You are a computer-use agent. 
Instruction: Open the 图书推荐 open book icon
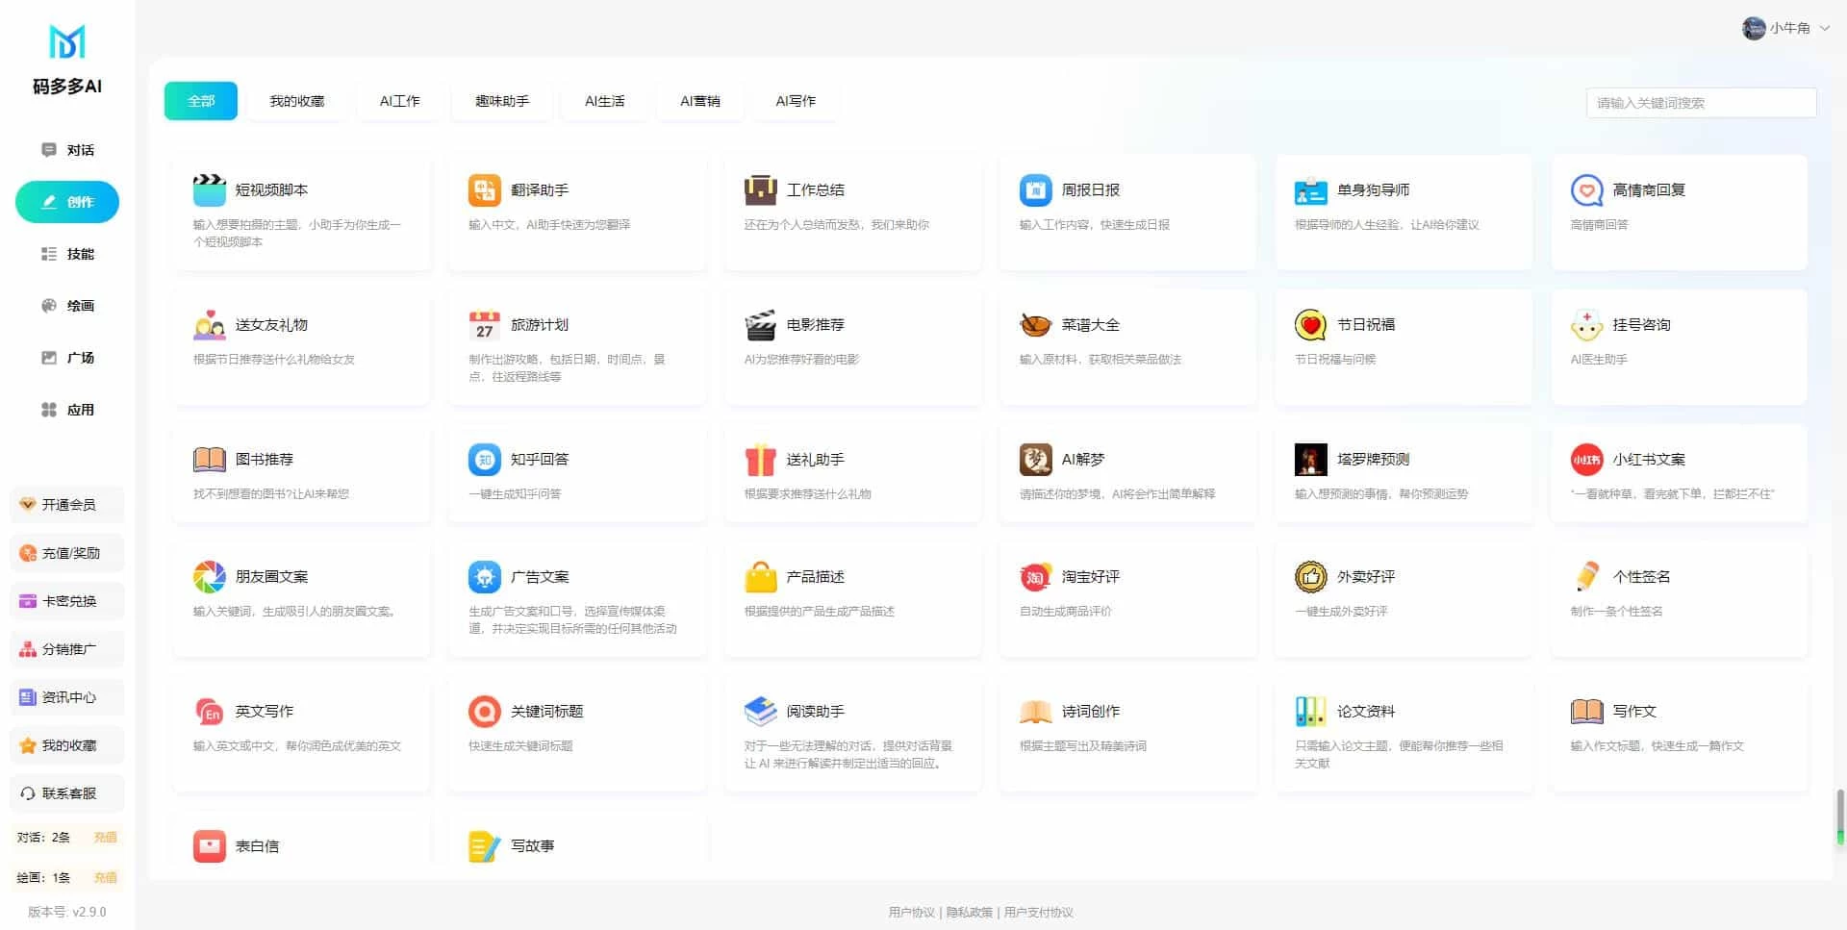tap(209, 460)
